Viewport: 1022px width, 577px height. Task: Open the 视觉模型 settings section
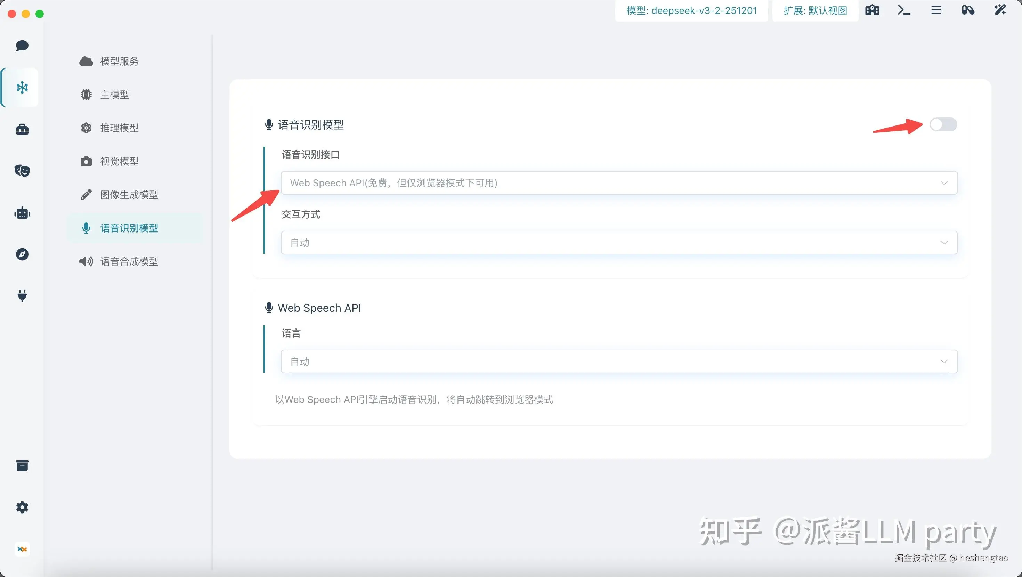(x=119, y=162)
